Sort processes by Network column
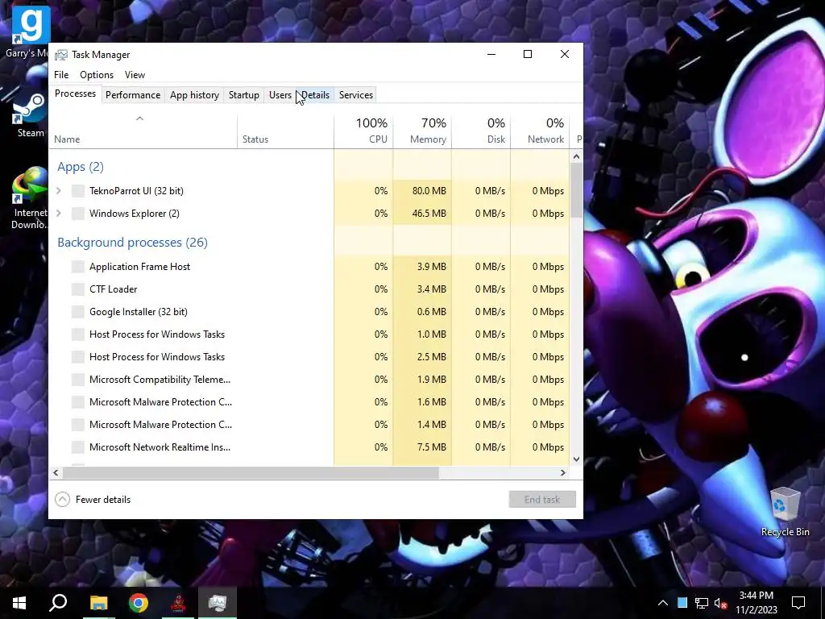The width and height of the screenshot is (825, 619). point(541,131)
